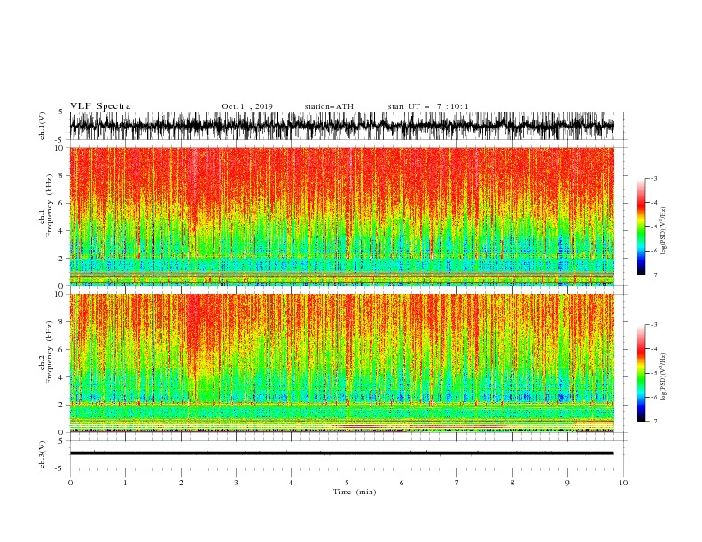Click the "station=ATH" label

(329, 106)
